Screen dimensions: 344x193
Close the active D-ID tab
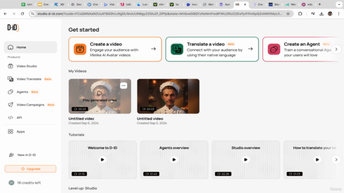coord(245,4)
